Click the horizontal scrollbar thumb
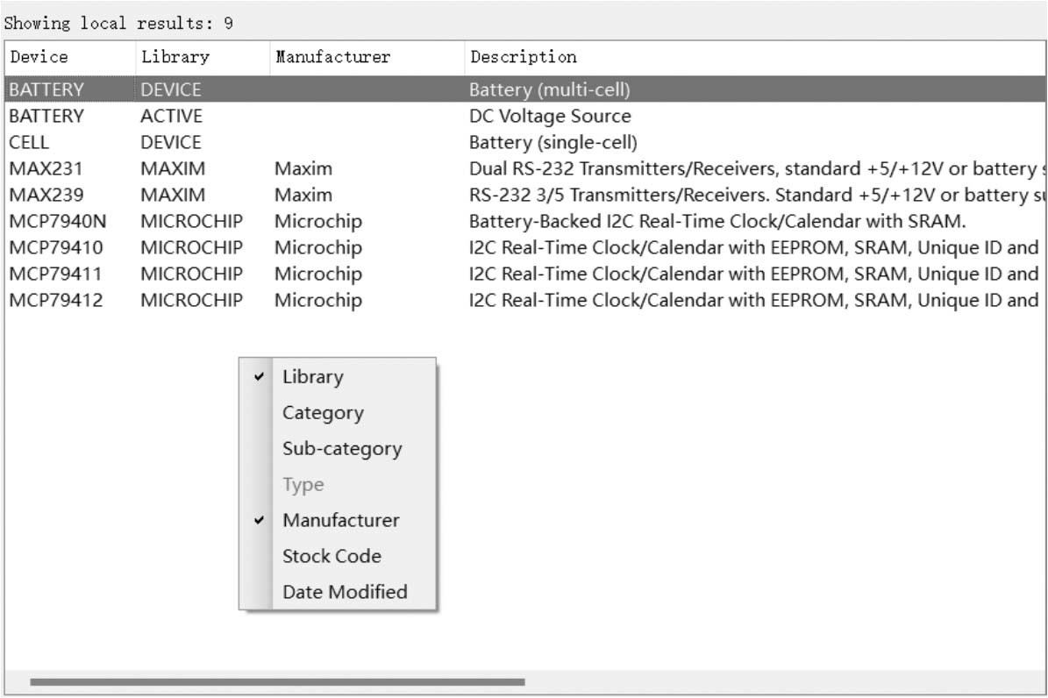The height and width of the screenshot is (698, 1048). 276,681
